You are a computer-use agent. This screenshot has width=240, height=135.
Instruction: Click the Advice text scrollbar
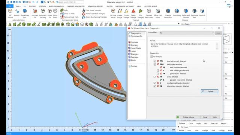[217, 46]
